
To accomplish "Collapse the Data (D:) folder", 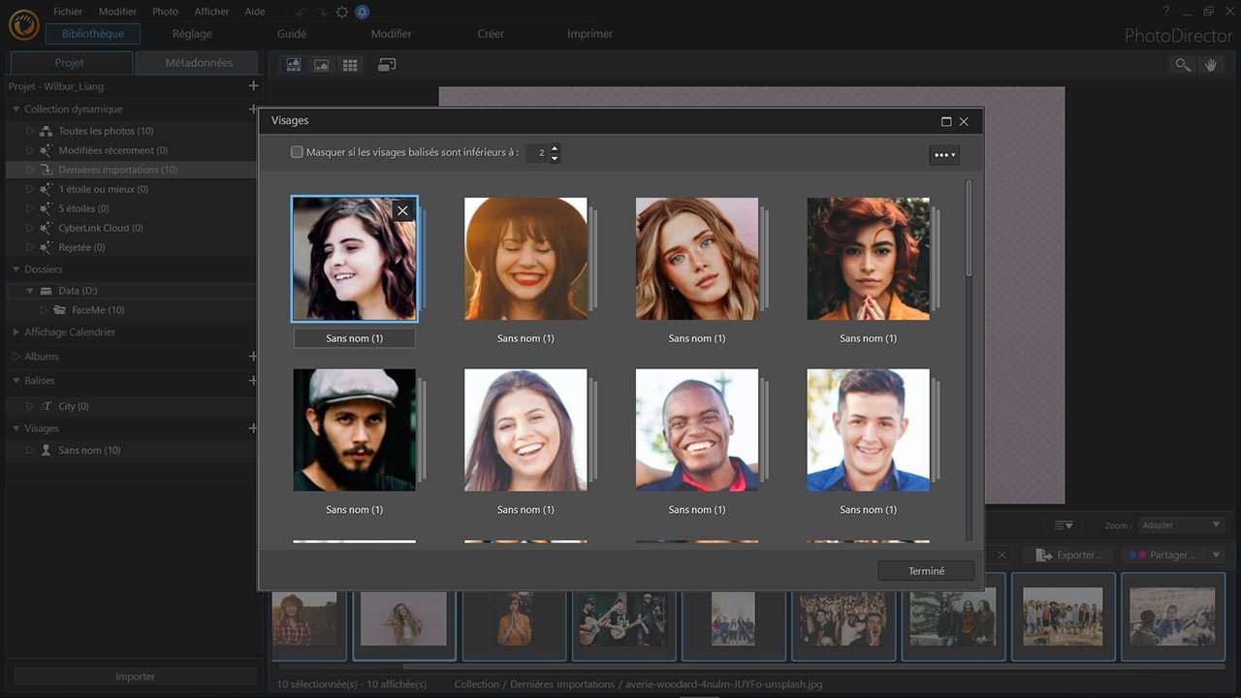I will point(30,289).
